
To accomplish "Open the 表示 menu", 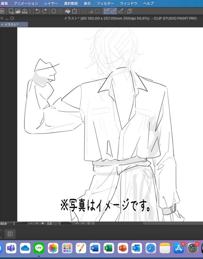I will tap(87, 3).
